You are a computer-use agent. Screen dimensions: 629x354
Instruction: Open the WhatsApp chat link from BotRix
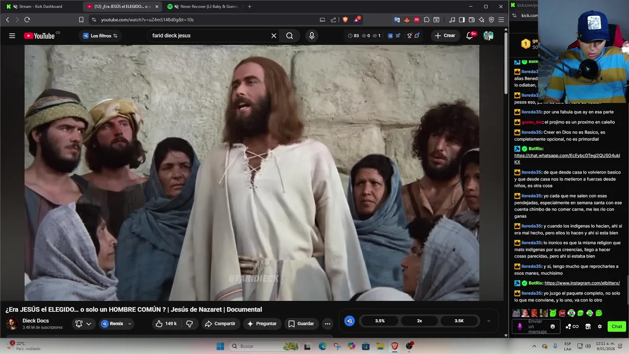point(567,159)
